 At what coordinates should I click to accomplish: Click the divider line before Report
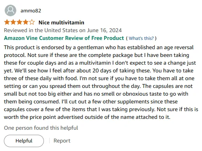tap(49, 141)
